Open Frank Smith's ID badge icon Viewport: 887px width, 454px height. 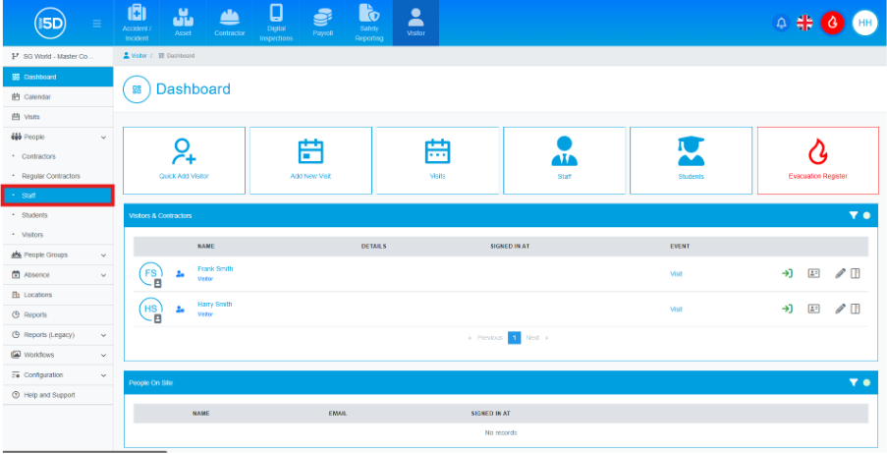click(x=813, y=273)
